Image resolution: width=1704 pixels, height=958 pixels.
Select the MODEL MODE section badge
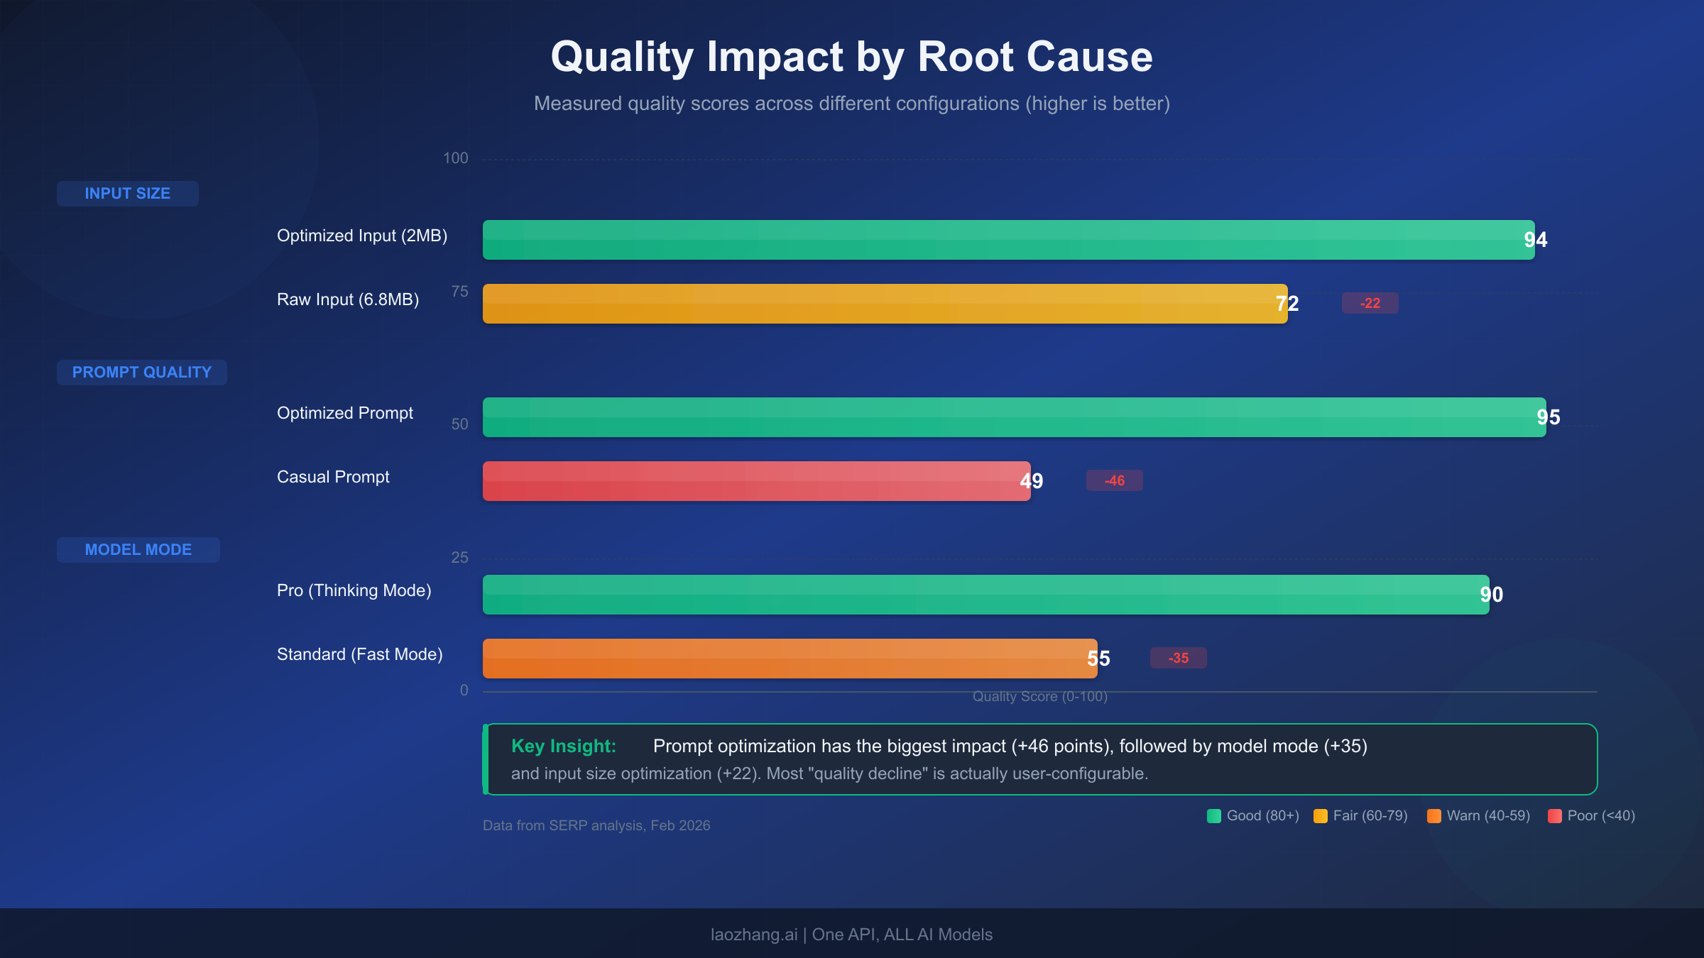(x=138, y=549)
